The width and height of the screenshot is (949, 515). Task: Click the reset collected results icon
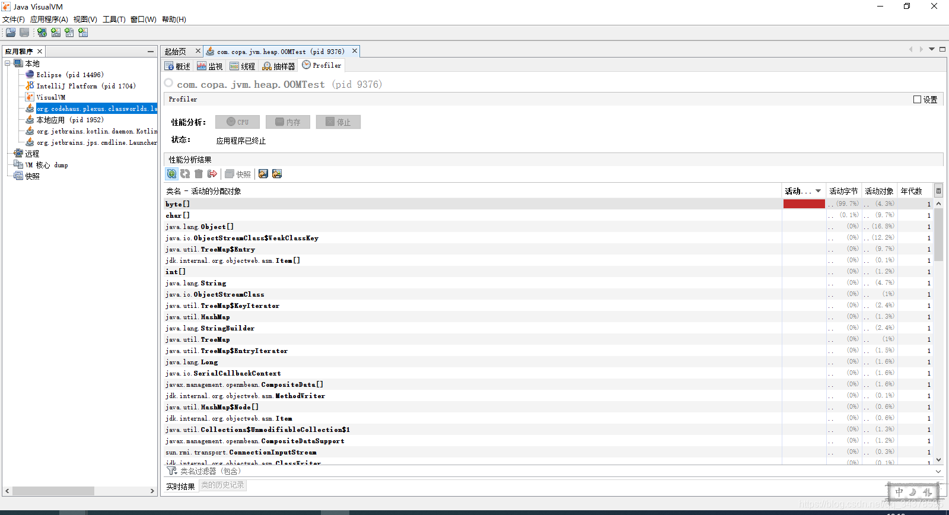tap(212, 174)
